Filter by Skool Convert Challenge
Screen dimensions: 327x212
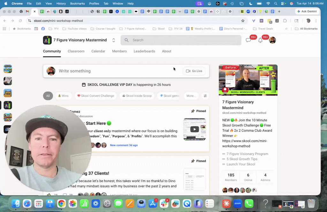point(95,96)
